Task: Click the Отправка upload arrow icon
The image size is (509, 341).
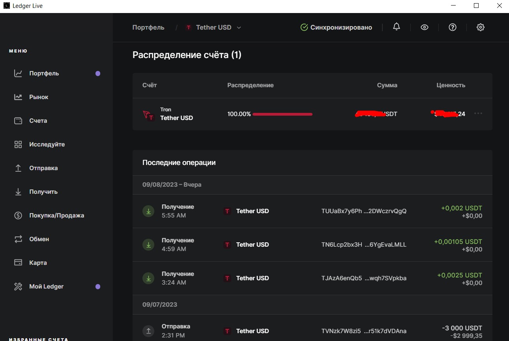Action: click(18, 168)
